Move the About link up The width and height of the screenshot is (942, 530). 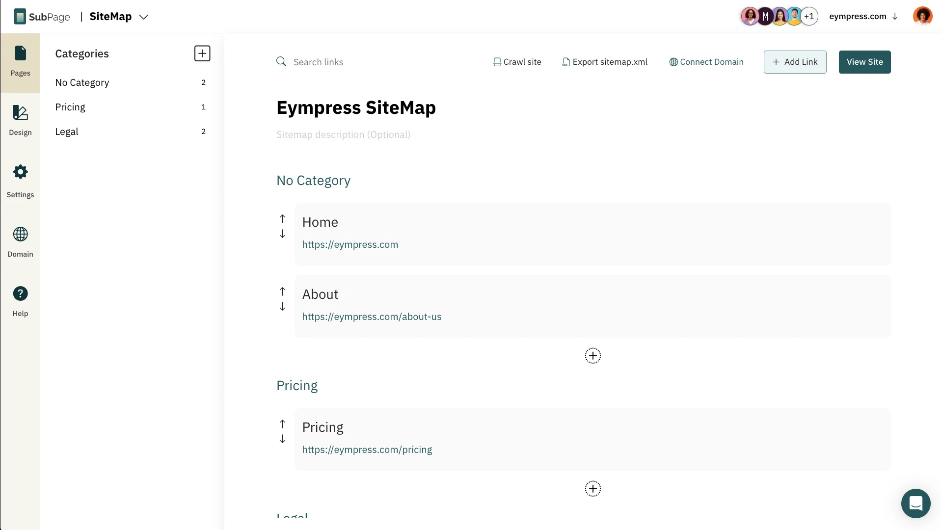coord(282,291)
